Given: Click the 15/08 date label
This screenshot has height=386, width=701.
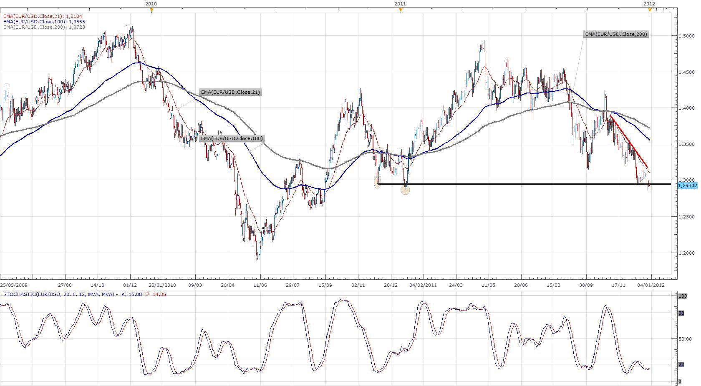Looking at the screenshot, I should pos(553,285).
